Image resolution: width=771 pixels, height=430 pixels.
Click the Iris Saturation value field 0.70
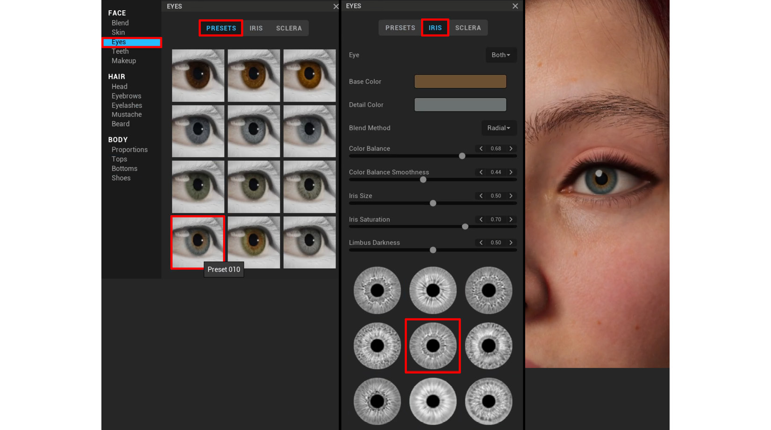(x=496, y=219)
